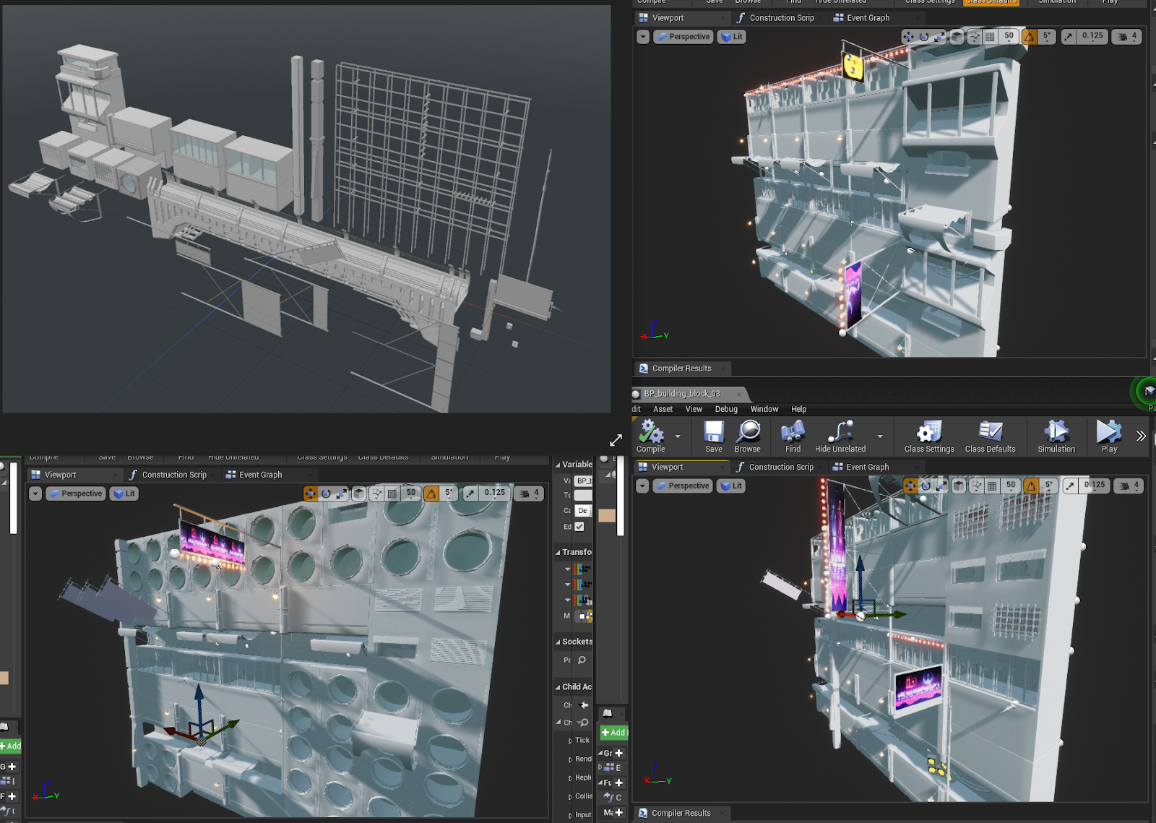Open the dropdown arrow beside Compile
This screenshot has height=823, width=1156.
(678, 436)
